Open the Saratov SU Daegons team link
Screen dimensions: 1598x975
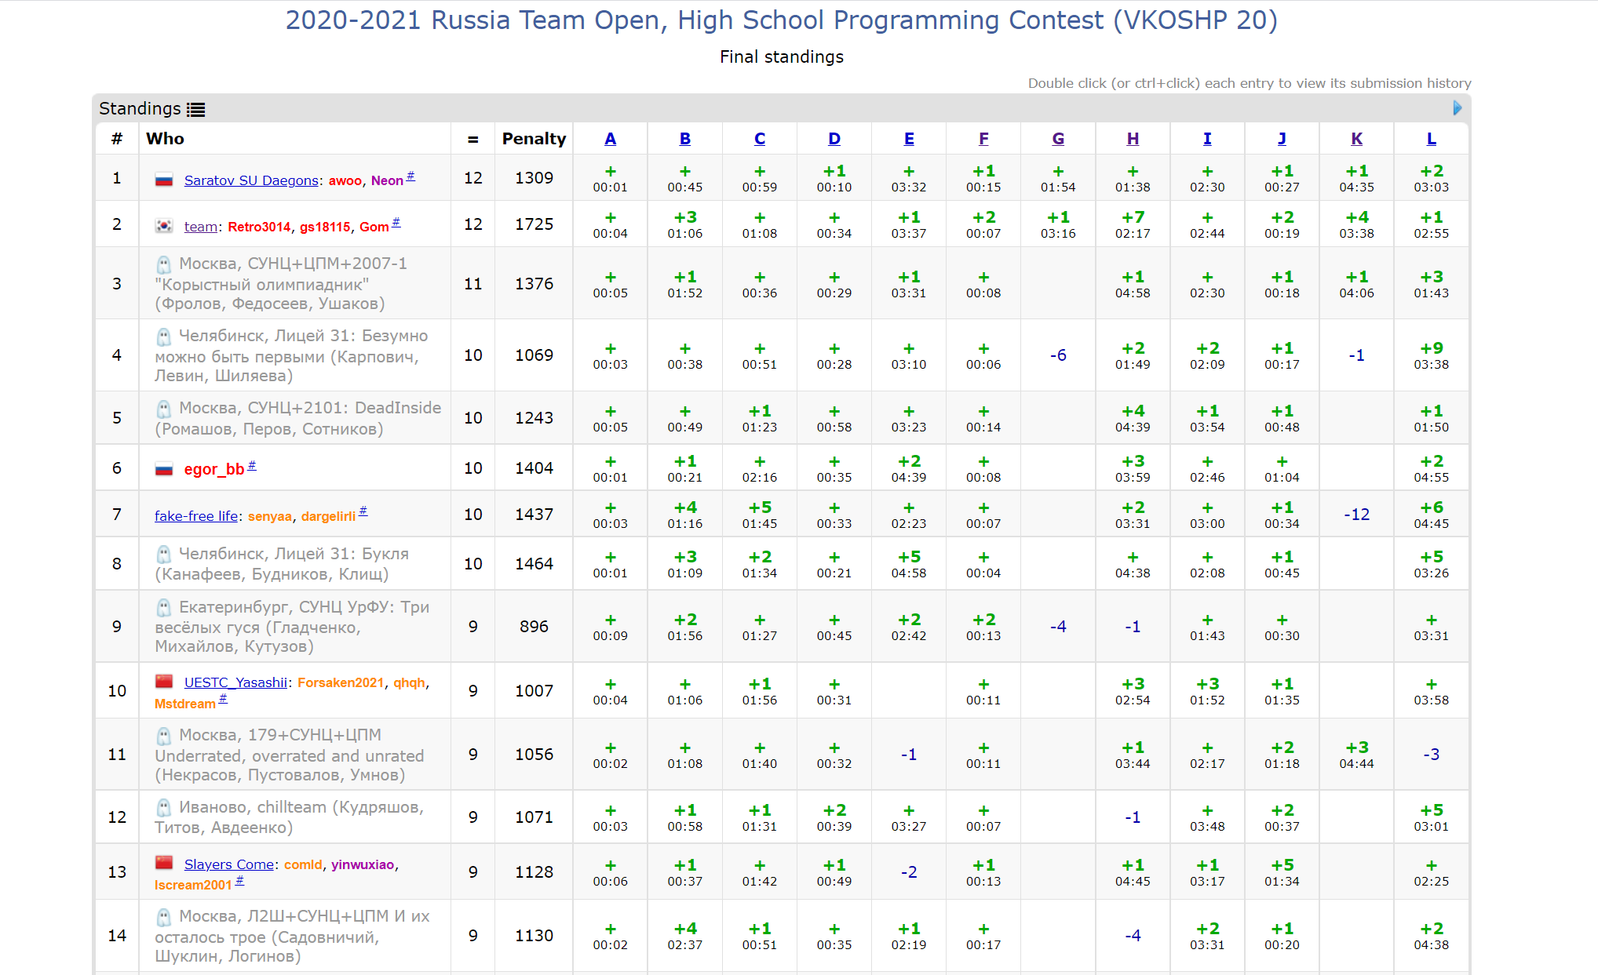pos(251,180)
